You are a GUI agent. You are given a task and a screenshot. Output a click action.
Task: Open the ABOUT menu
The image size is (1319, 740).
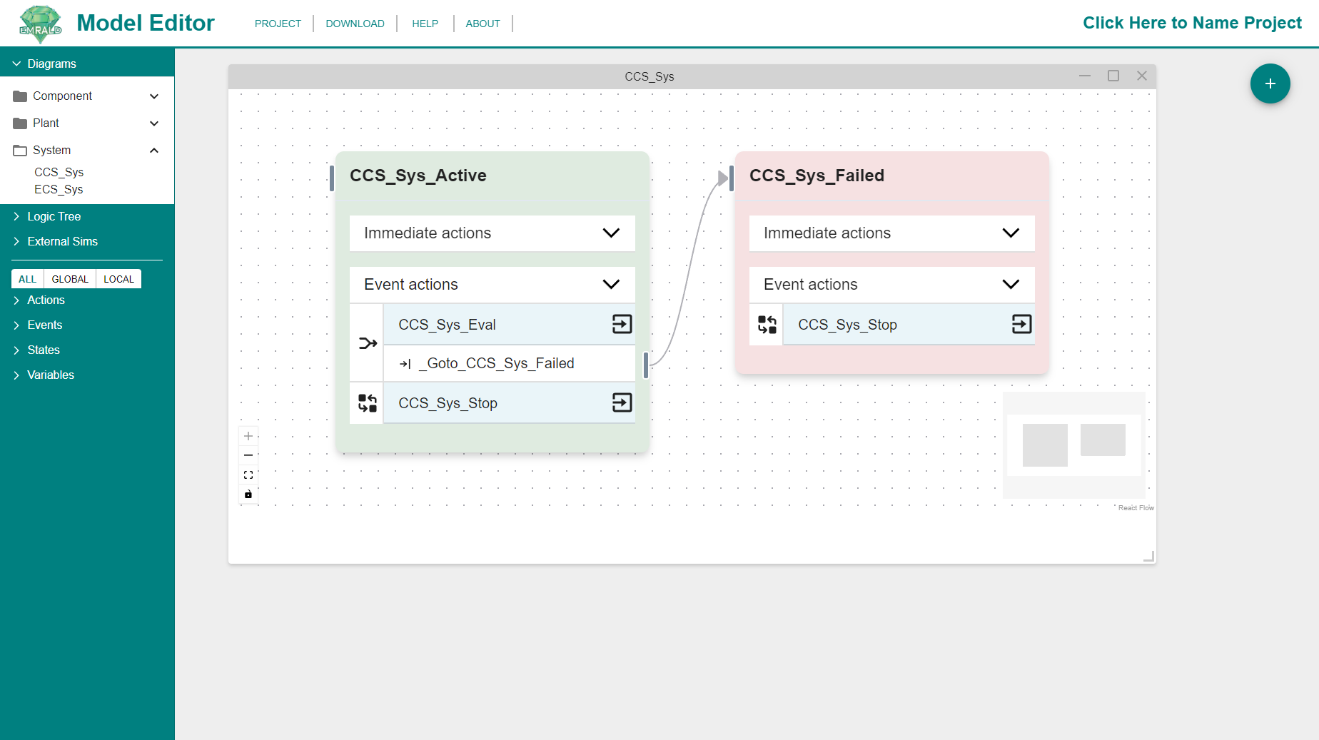[482, 24]
